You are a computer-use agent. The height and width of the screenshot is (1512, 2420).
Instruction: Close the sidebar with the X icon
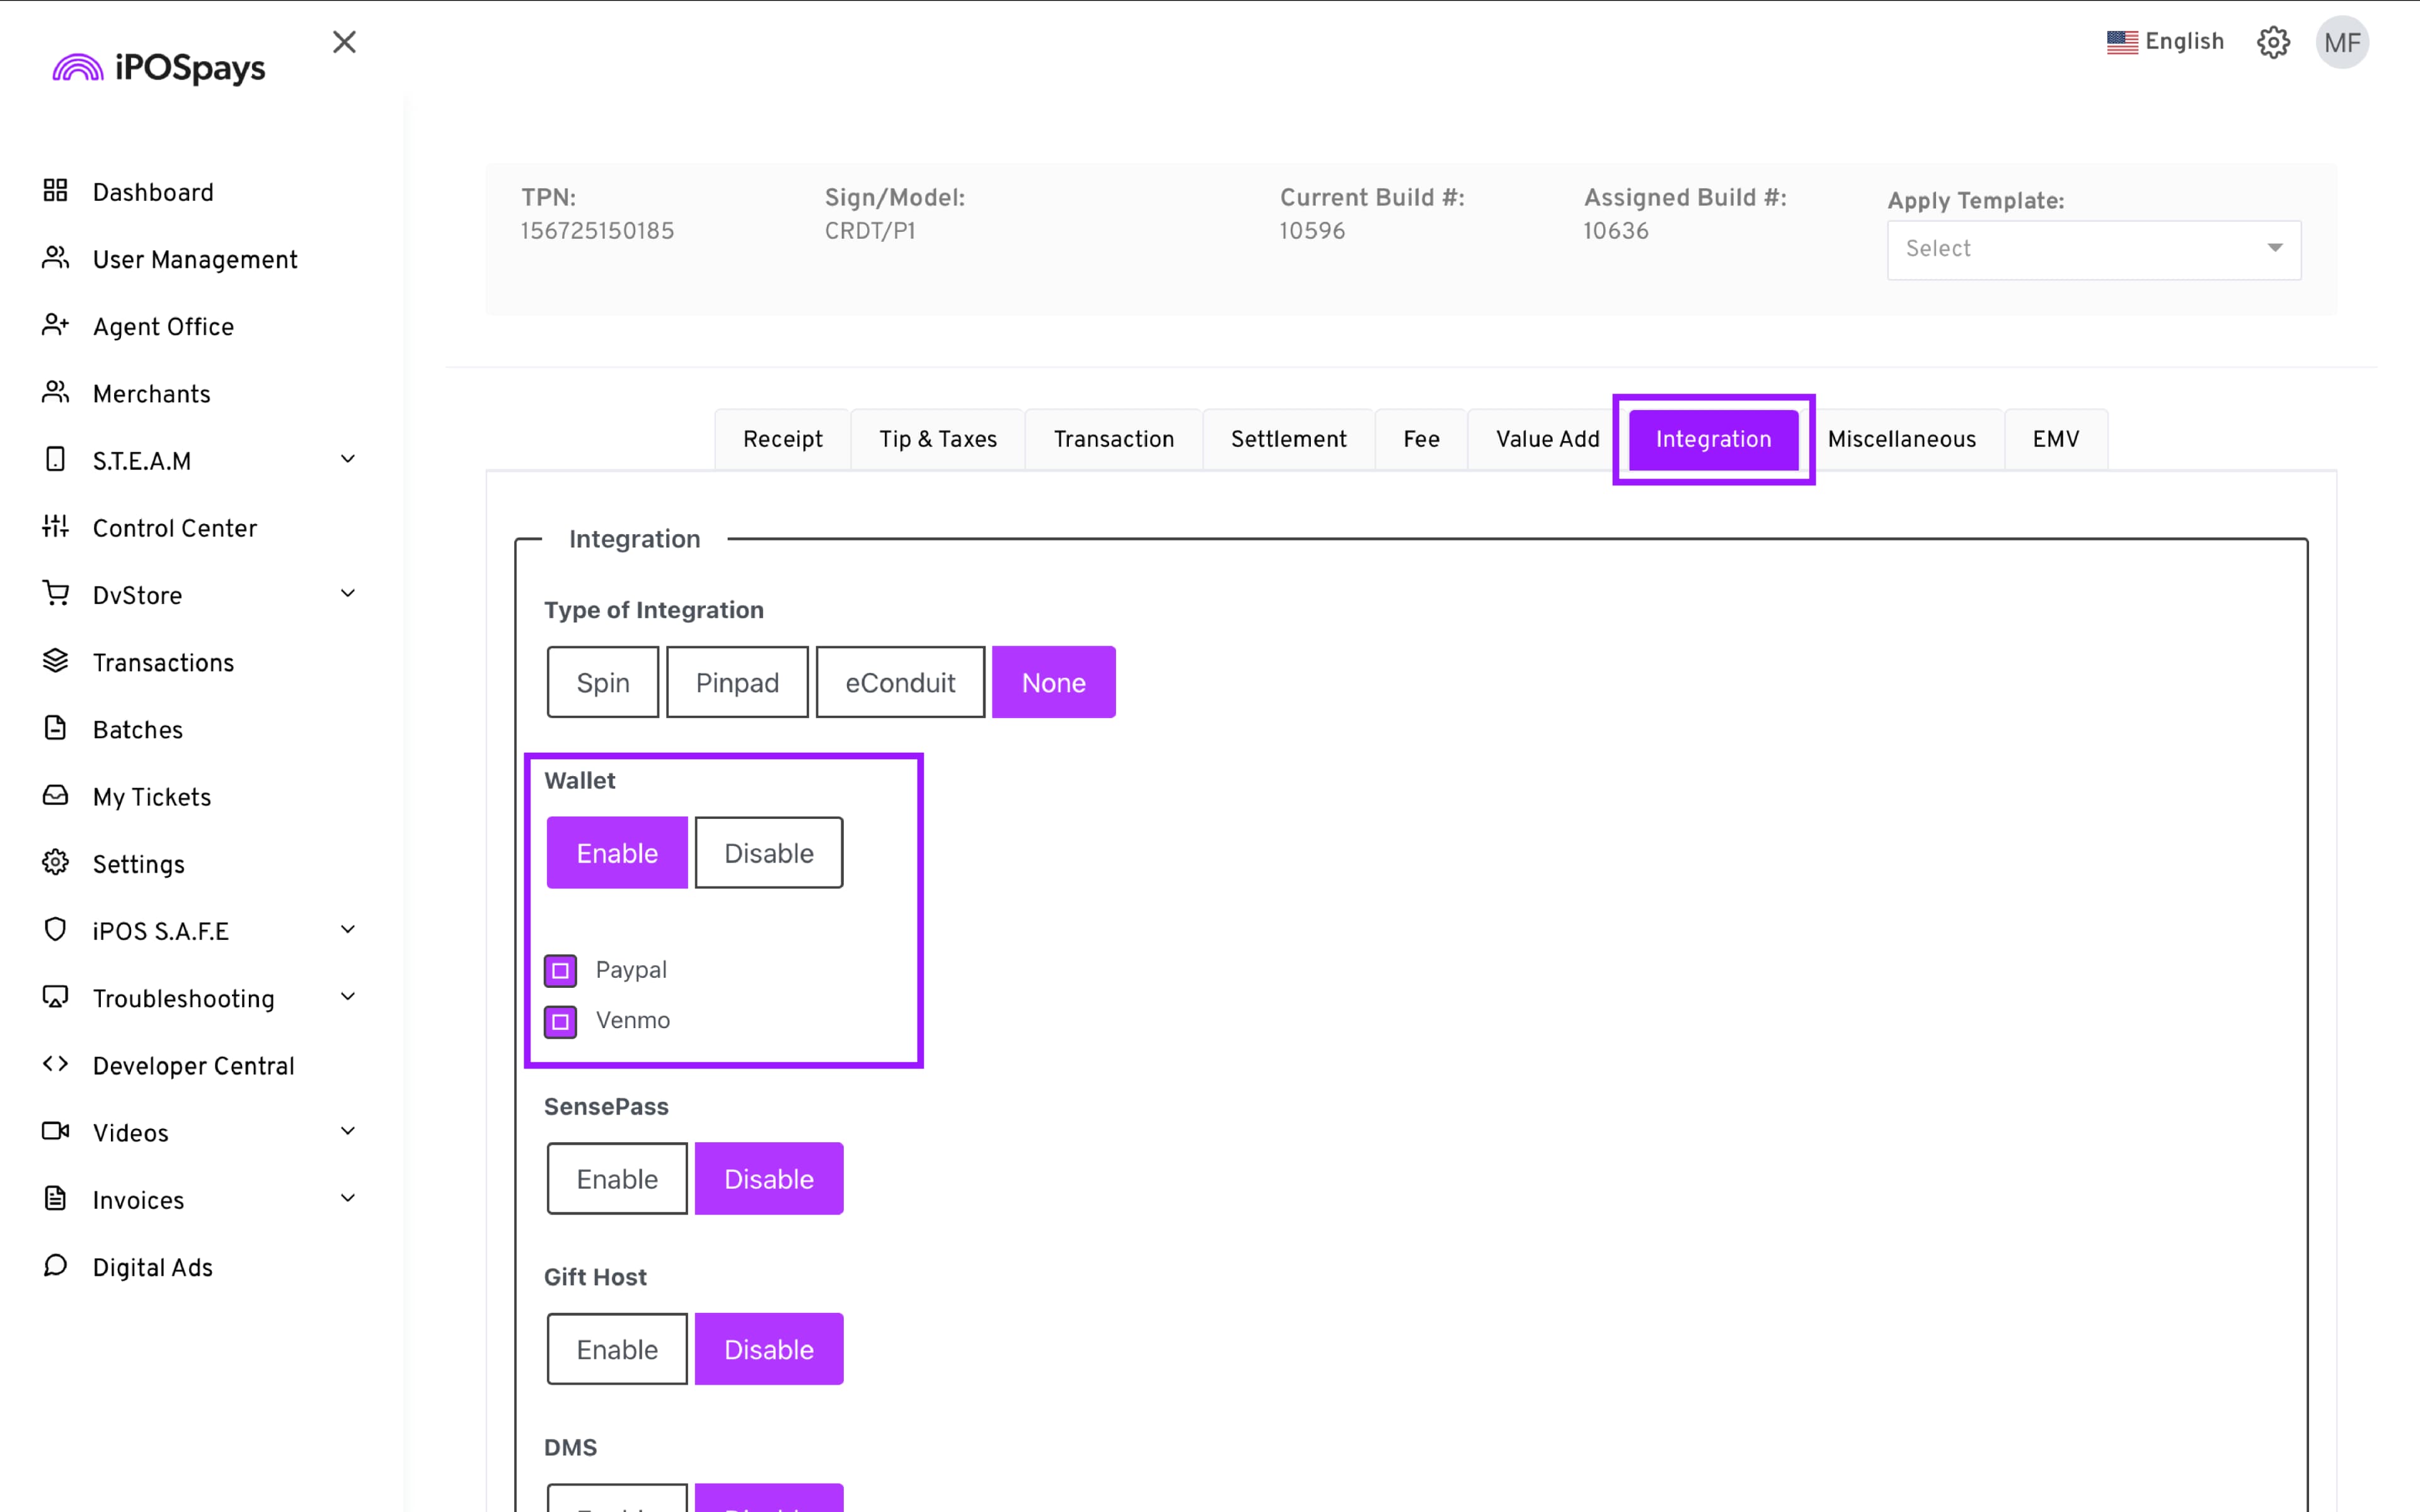344,42
